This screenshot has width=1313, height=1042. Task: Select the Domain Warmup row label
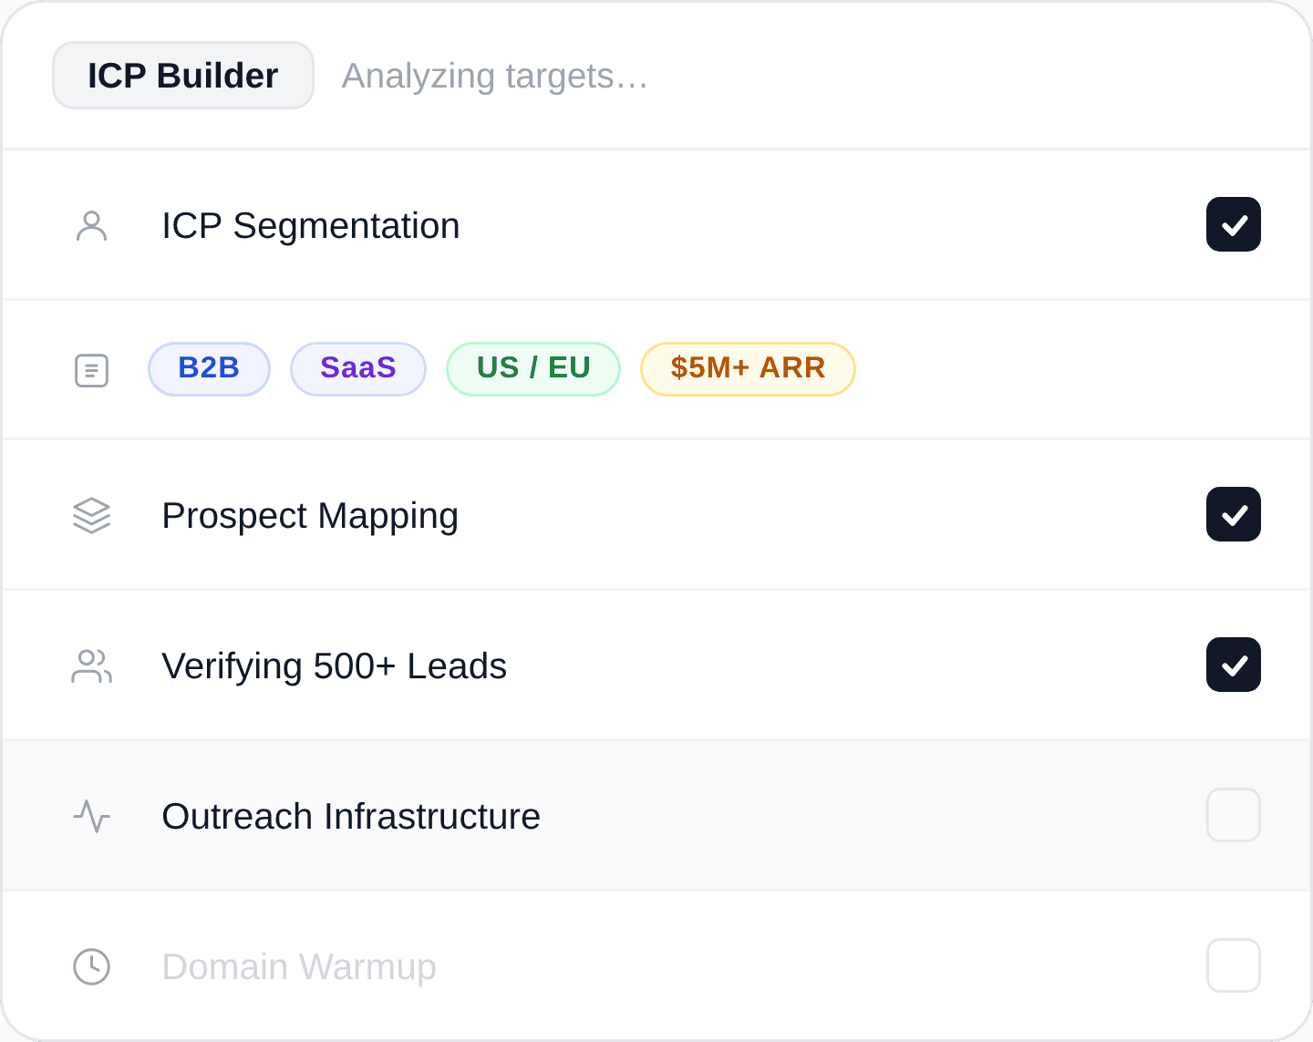pyautogui.click(x=299, y=967)
